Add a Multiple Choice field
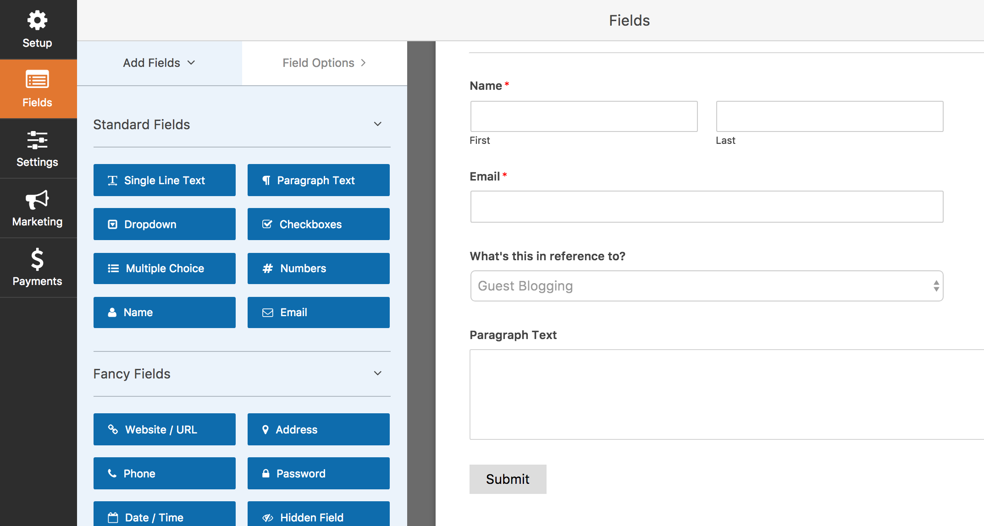 click(x=164, y=268)
